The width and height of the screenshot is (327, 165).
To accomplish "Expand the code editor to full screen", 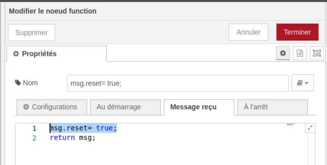I will (310, 128).
